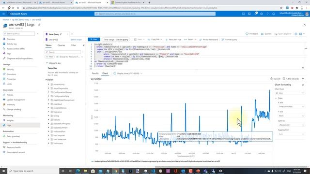The width and height of the screenshot is (310, 174).
Task: Click the Windows Start button
Action: (x=3, y=171)
